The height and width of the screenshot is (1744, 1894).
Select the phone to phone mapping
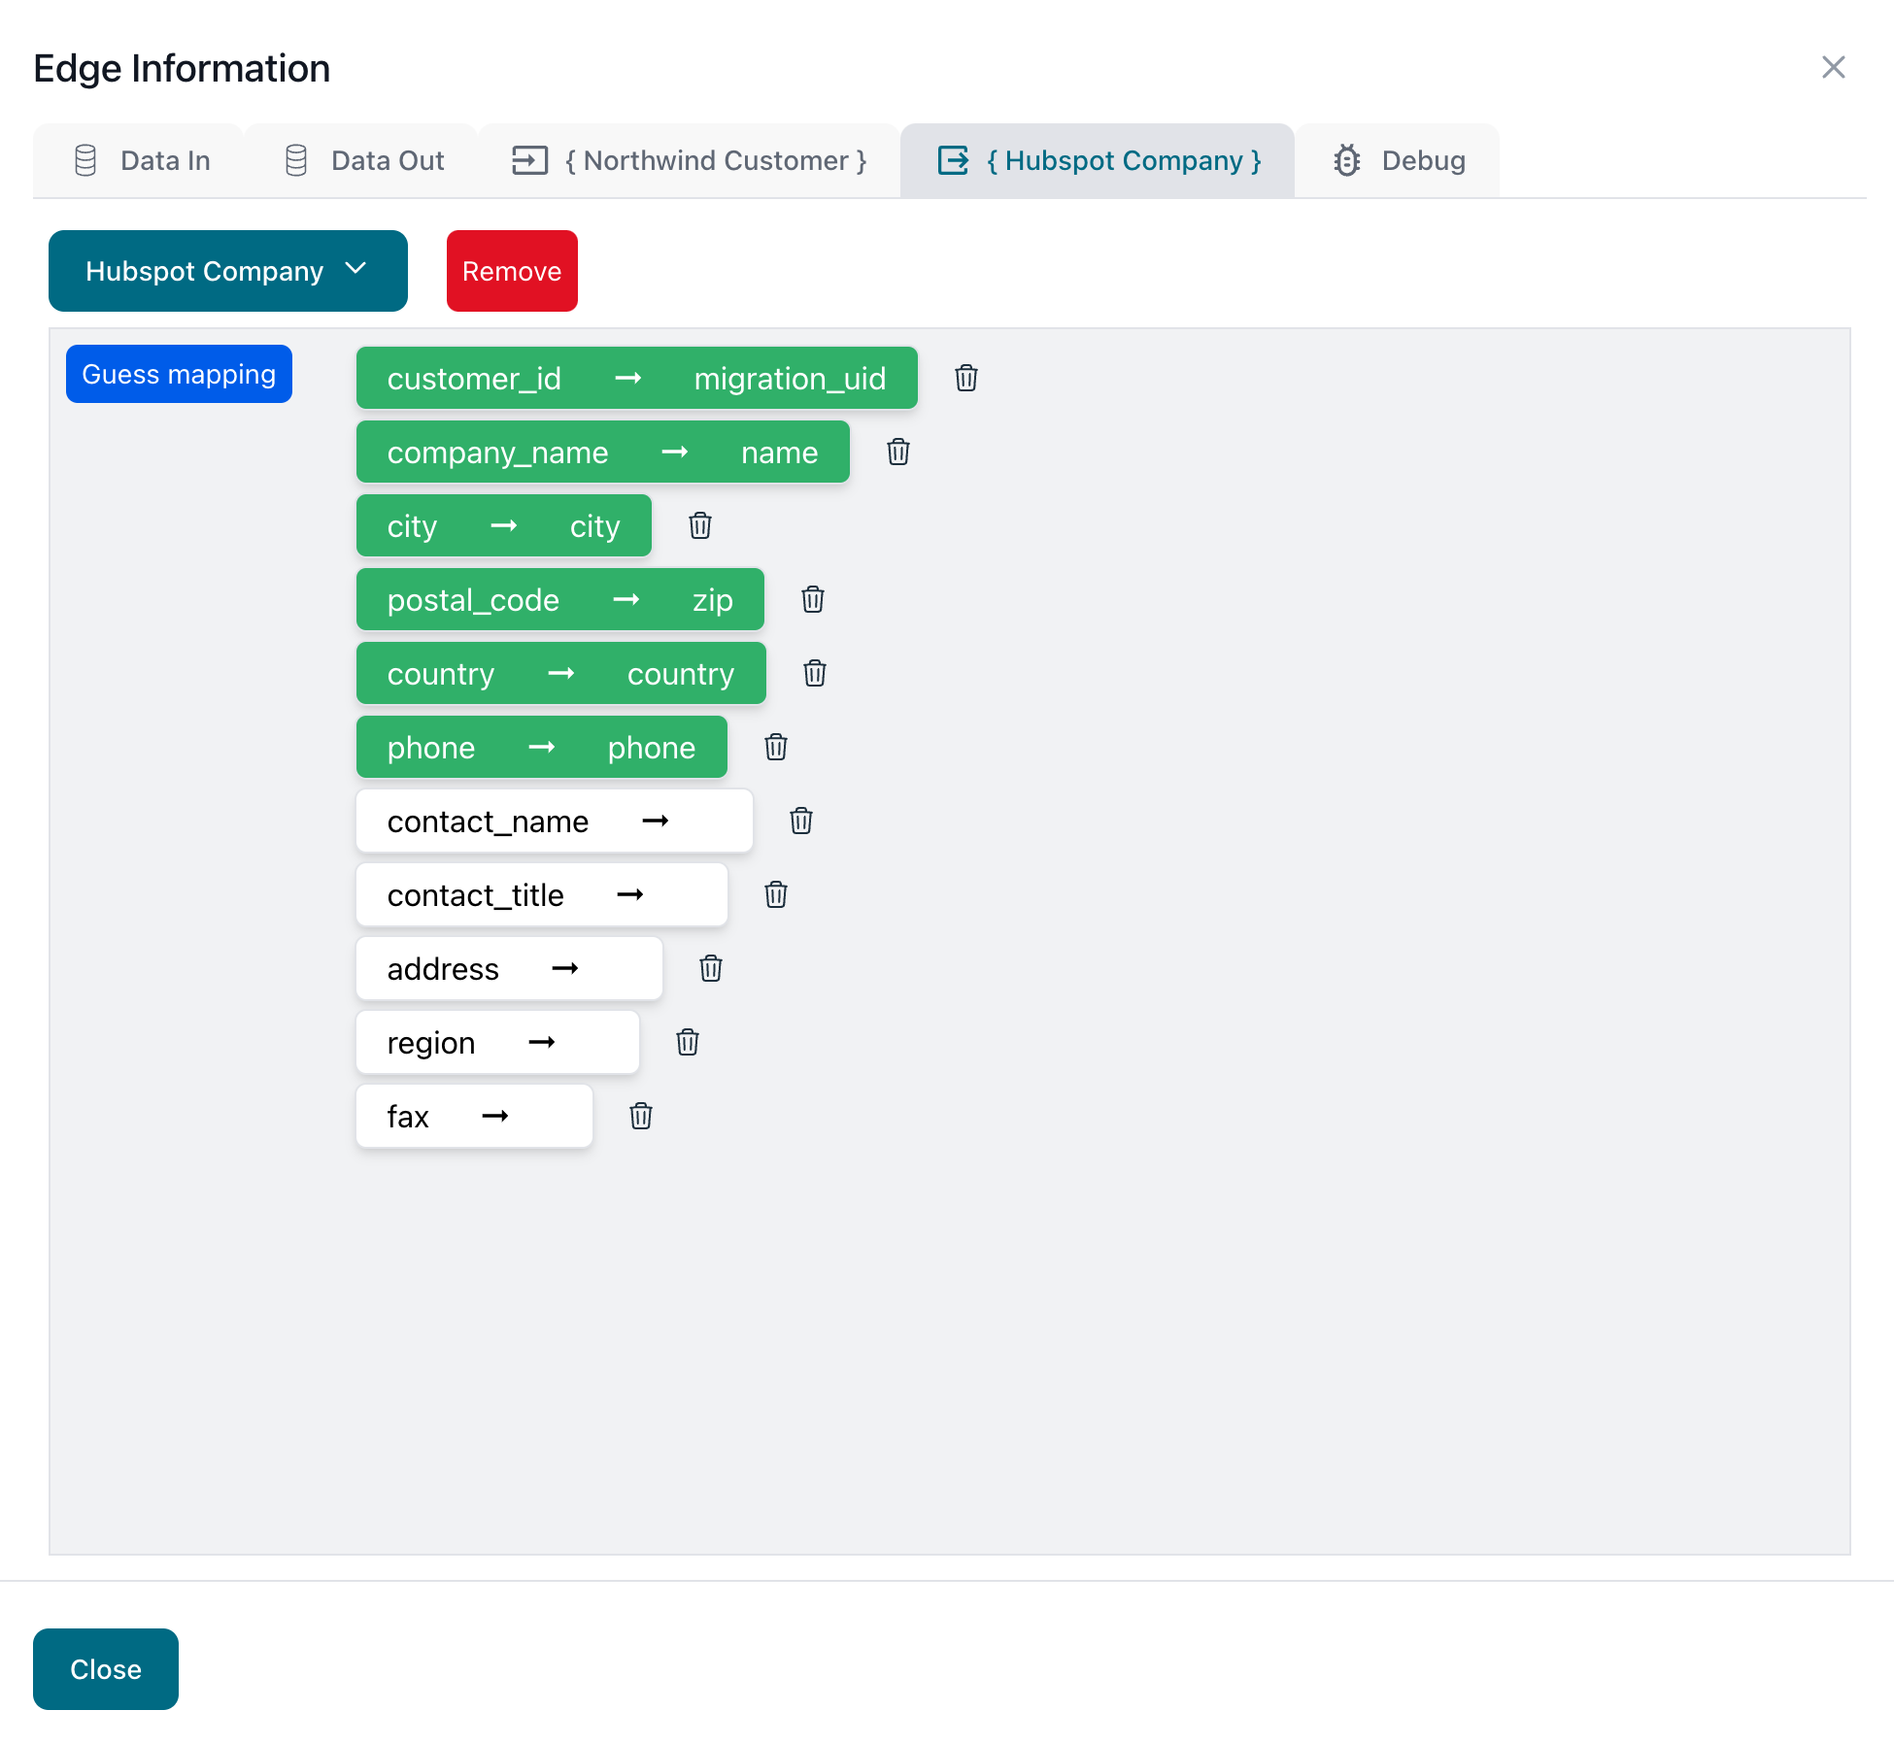coord(541,747)
